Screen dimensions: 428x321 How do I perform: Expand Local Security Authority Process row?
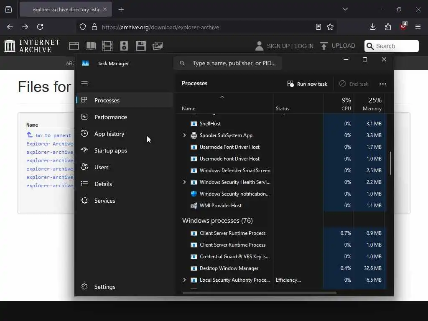pyautogui.click(x=184, y=280)
